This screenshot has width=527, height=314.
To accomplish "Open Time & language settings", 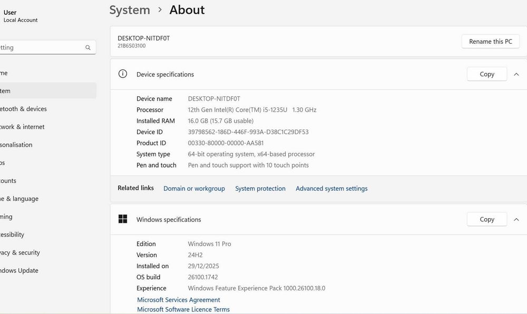I will 47,199.
